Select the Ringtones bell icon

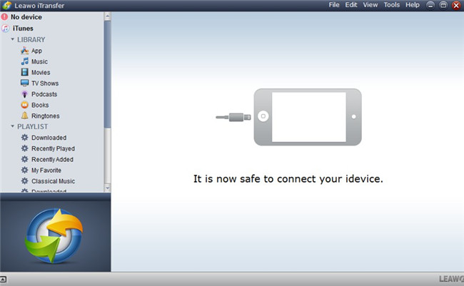pyautogui.click(x=24, y=116)
